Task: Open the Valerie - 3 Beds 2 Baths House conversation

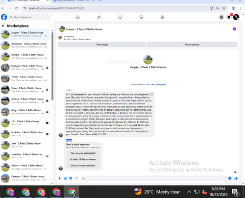Action: pyautogui.click(x=25, y=167)
